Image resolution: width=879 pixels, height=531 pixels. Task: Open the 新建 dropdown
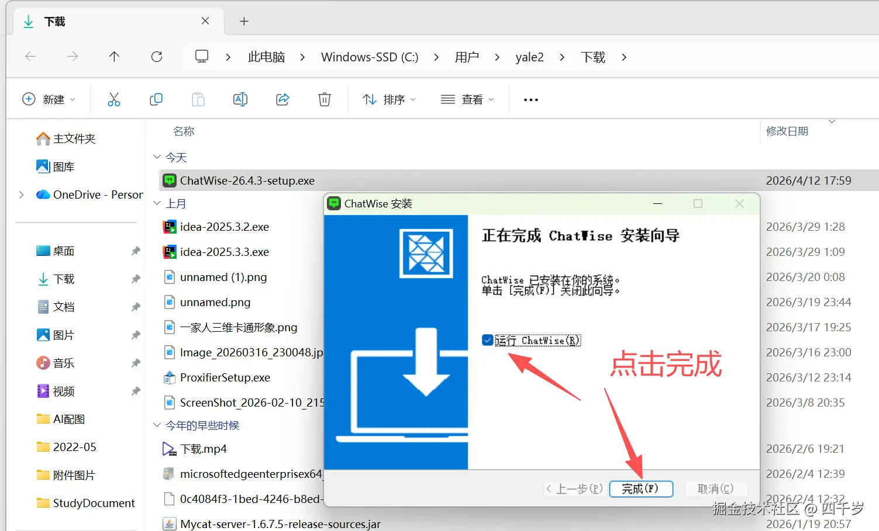tap(49, 99)
